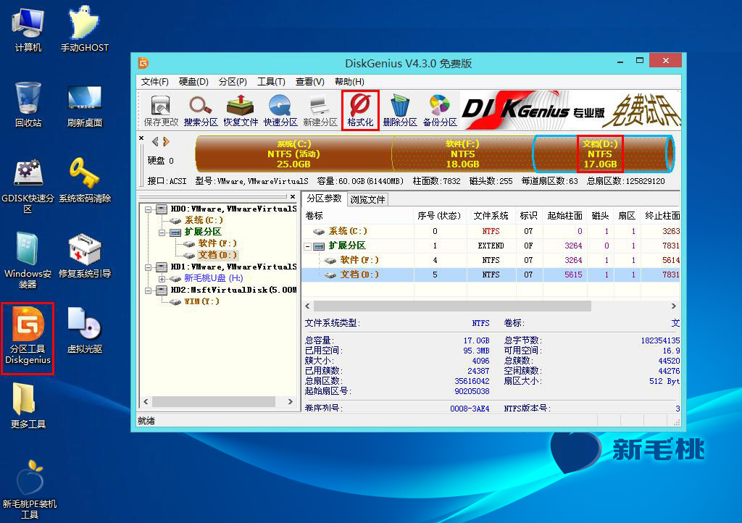
Task: Open 分区工具 Diskgenius desktop icon
Action: pos(28,337)
